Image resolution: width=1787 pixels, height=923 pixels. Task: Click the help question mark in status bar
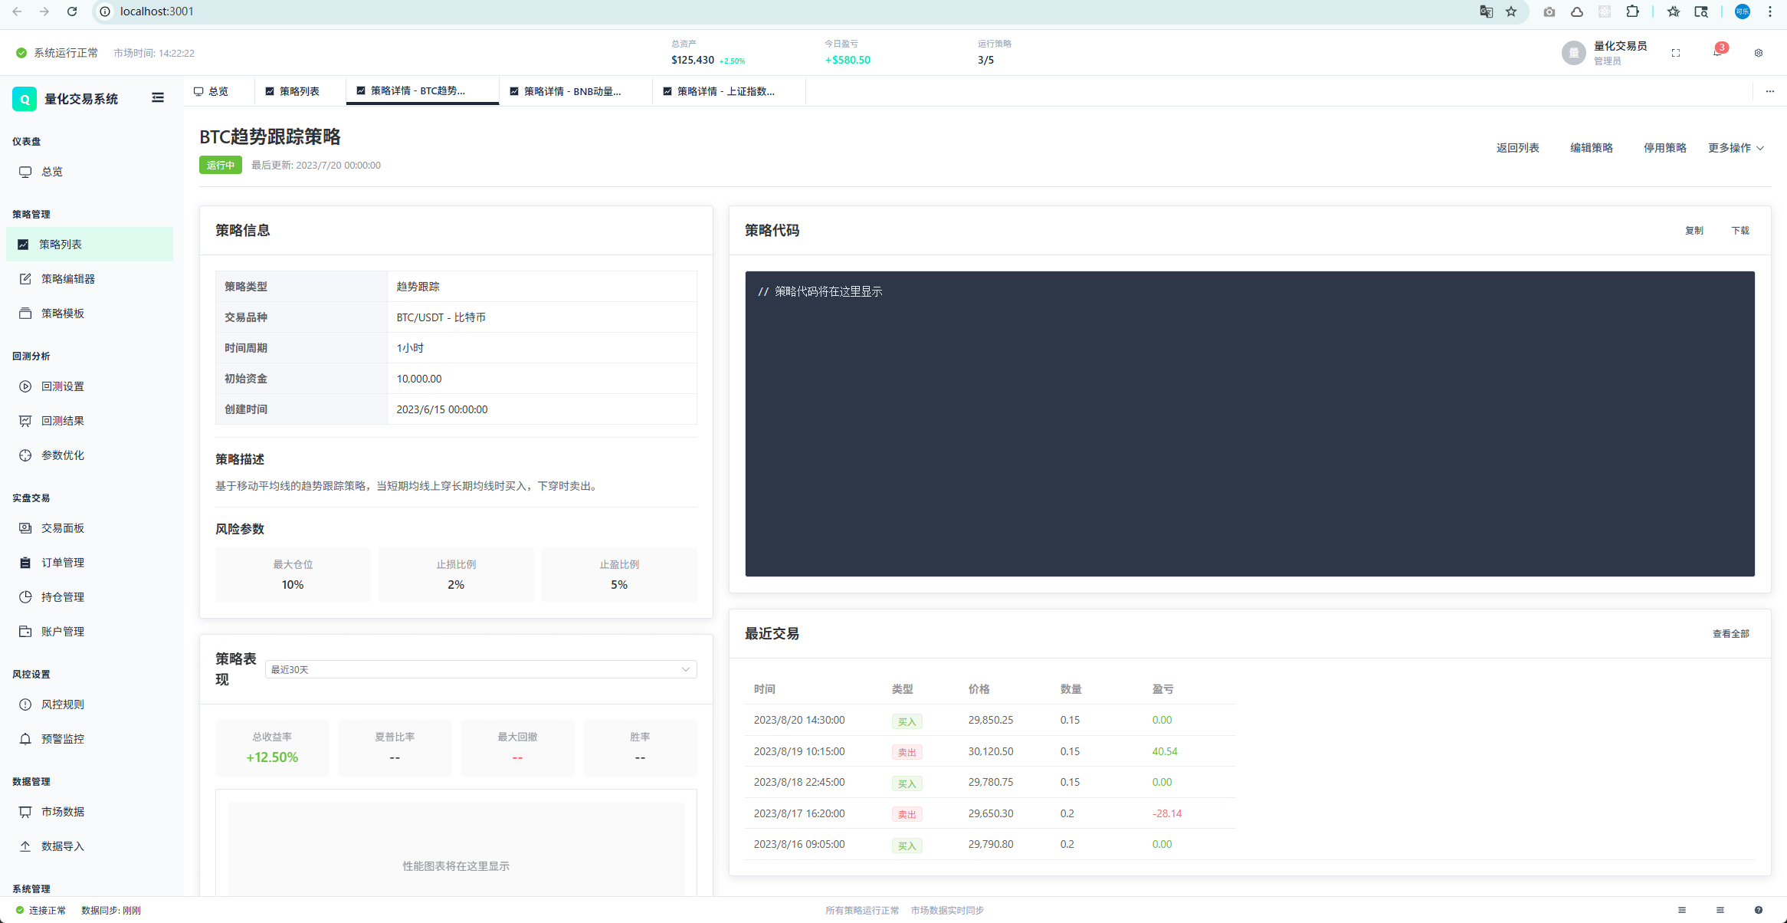point(1759,910)
